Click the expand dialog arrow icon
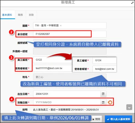This screenshot has width=135, height=123. (x=132, y=3)
